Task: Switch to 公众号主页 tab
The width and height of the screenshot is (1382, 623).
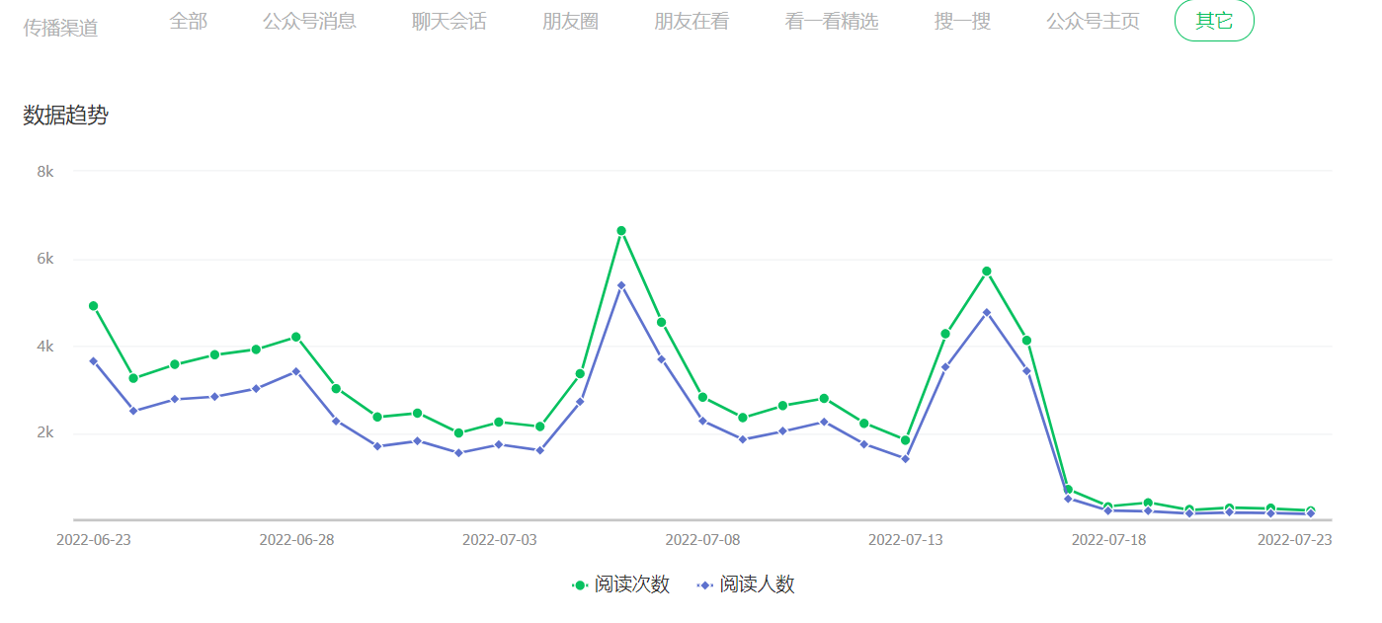Action: 1093,21
